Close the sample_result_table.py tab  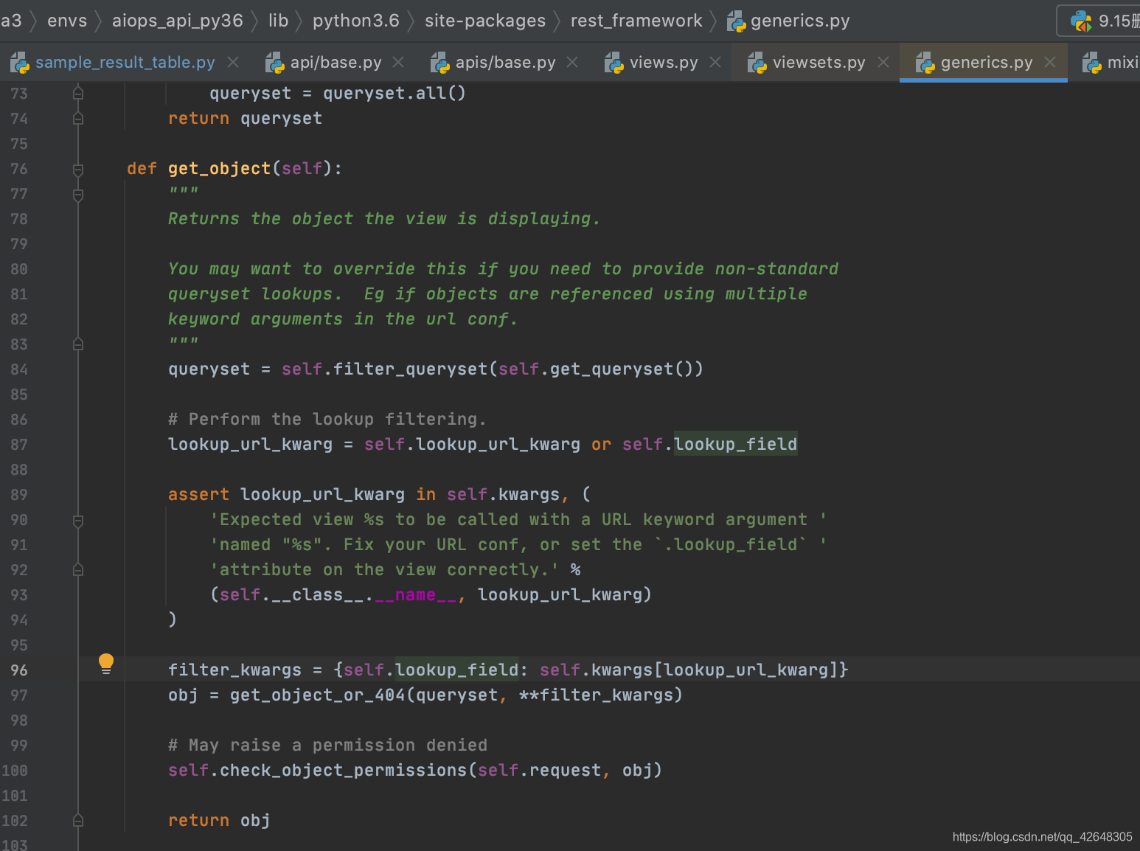coord(233,63)
